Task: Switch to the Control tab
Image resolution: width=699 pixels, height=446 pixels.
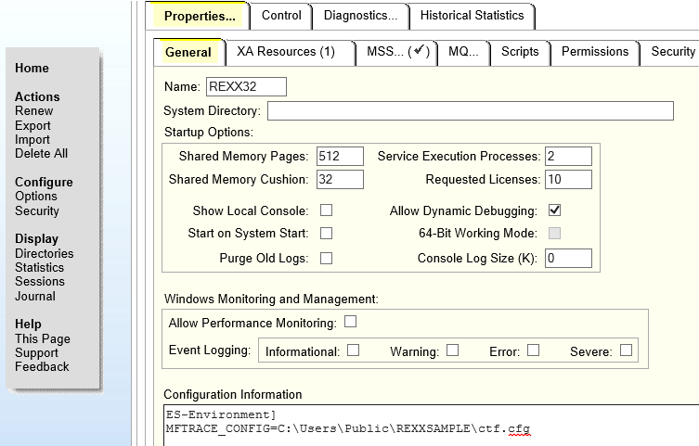Action: (281, 16)
